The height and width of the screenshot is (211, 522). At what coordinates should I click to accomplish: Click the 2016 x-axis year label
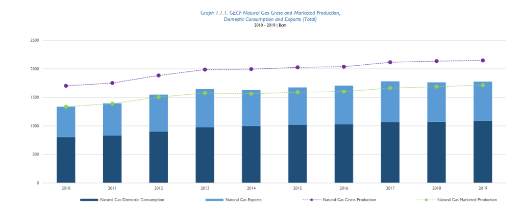click(344, 188)
